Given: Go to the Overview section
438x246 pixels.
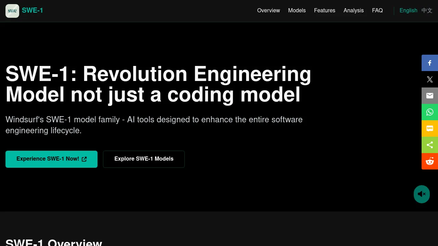Looking at the screenshot, I should click(269, 11).
